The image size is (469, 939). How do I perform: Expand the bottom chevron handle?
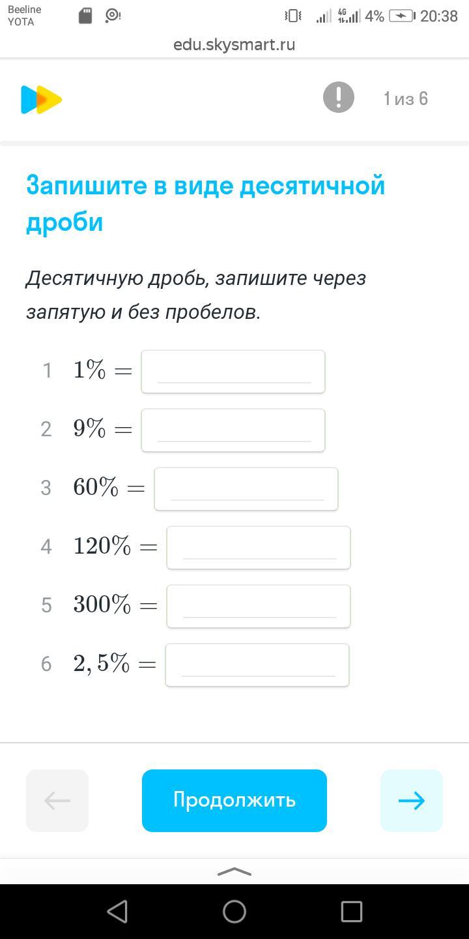pyautogui.click(x=234, y=872)
